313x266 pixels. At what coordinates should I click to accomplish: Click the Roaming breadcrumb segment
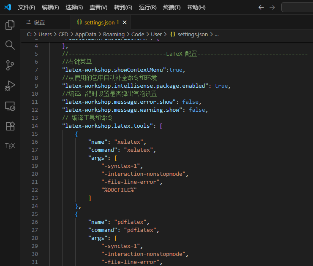click(x=114, y=35)
